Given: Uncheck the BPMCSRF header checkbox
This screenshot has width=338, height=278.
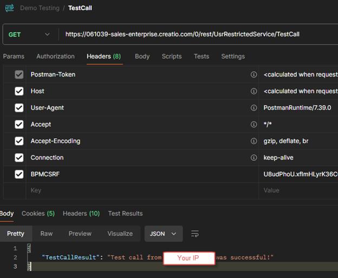Looking at the screenshot, I should [x=19, y=174].
